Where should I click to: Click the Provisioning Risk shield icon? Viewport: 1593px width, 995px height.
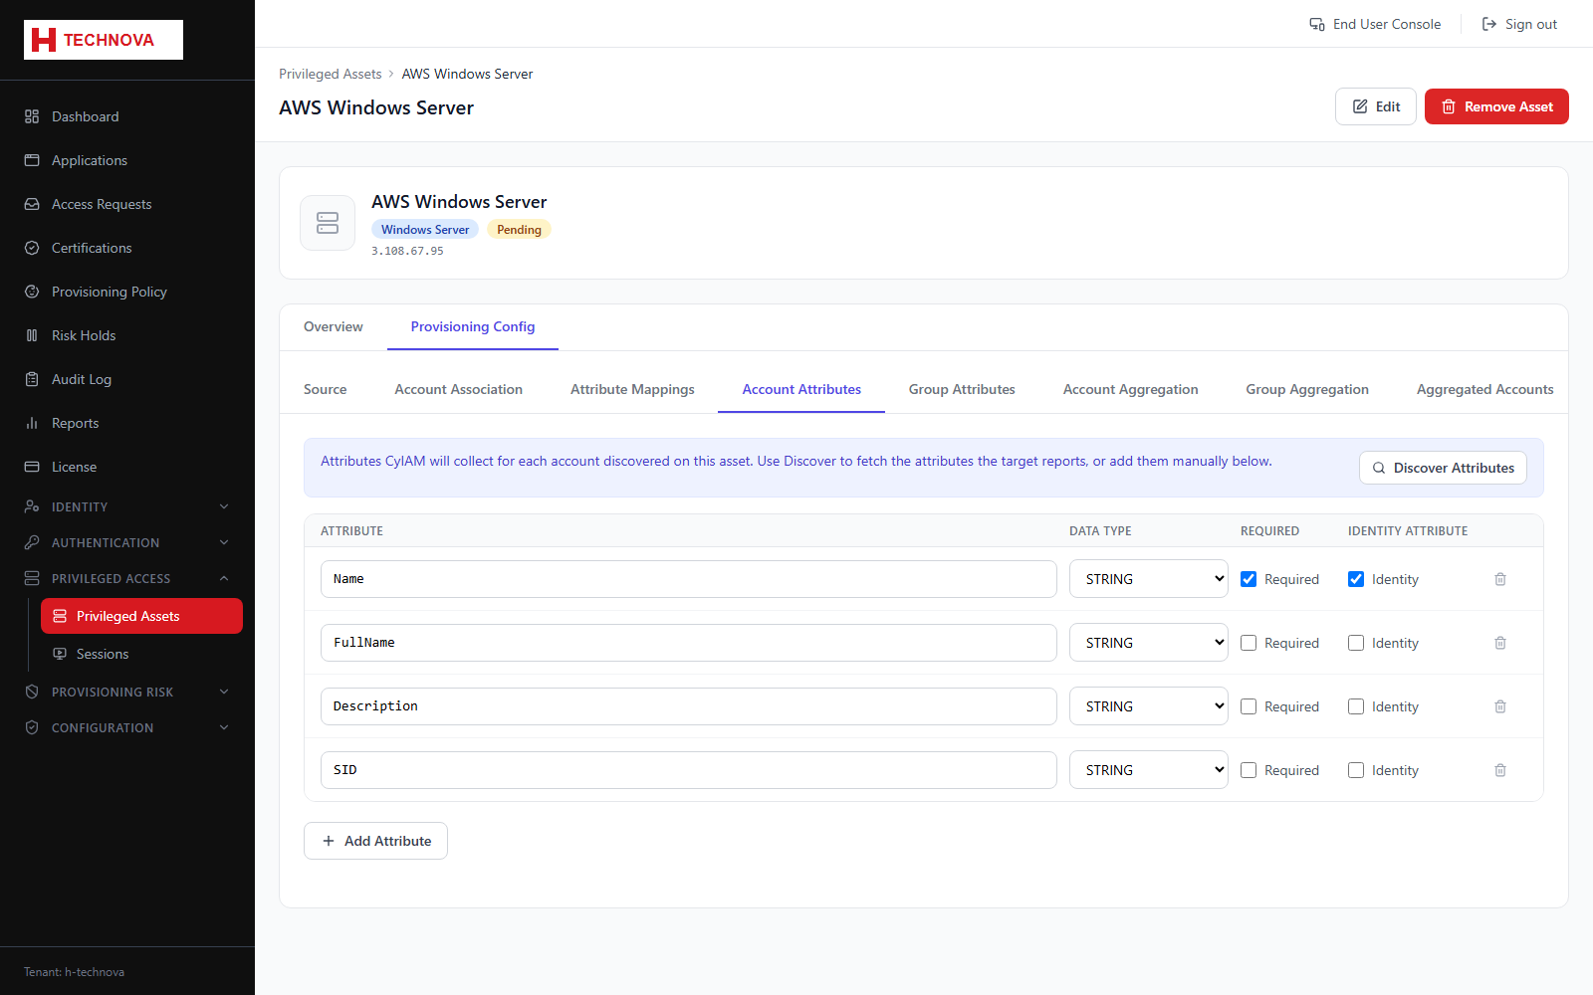coord(32,692)
